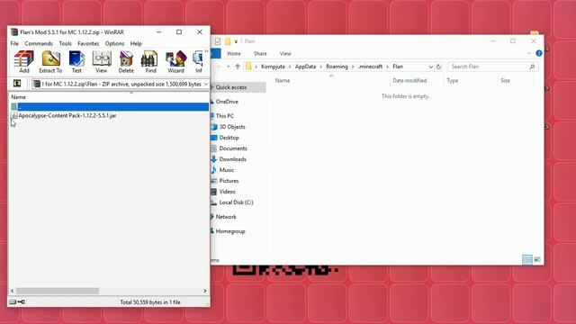Sort Explorer by Name column header

tap(283, 80)
